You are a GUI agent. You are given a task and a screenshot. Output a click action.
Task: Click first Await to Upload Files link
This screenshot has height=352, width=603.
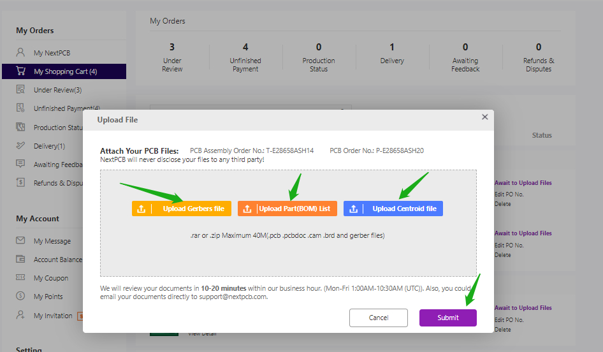coord(523,183)
